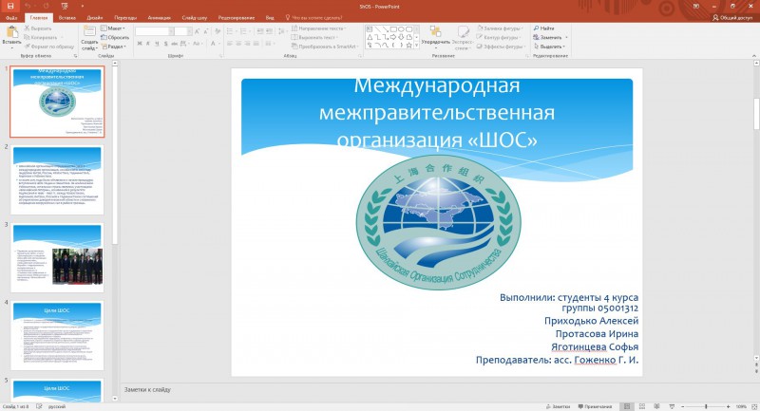Switch to the Animations (Анимация) tab
Image resolution: width=760 pixels, height=411 pixels.
coord(159,17)
